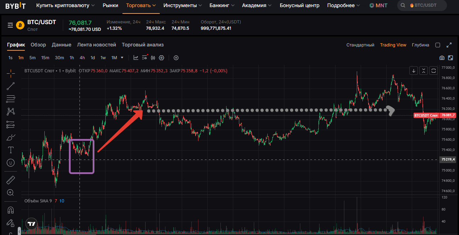Switch to Торговый анализ tab
This screenshot has height=235, width=459.
[x=143, y=45]
